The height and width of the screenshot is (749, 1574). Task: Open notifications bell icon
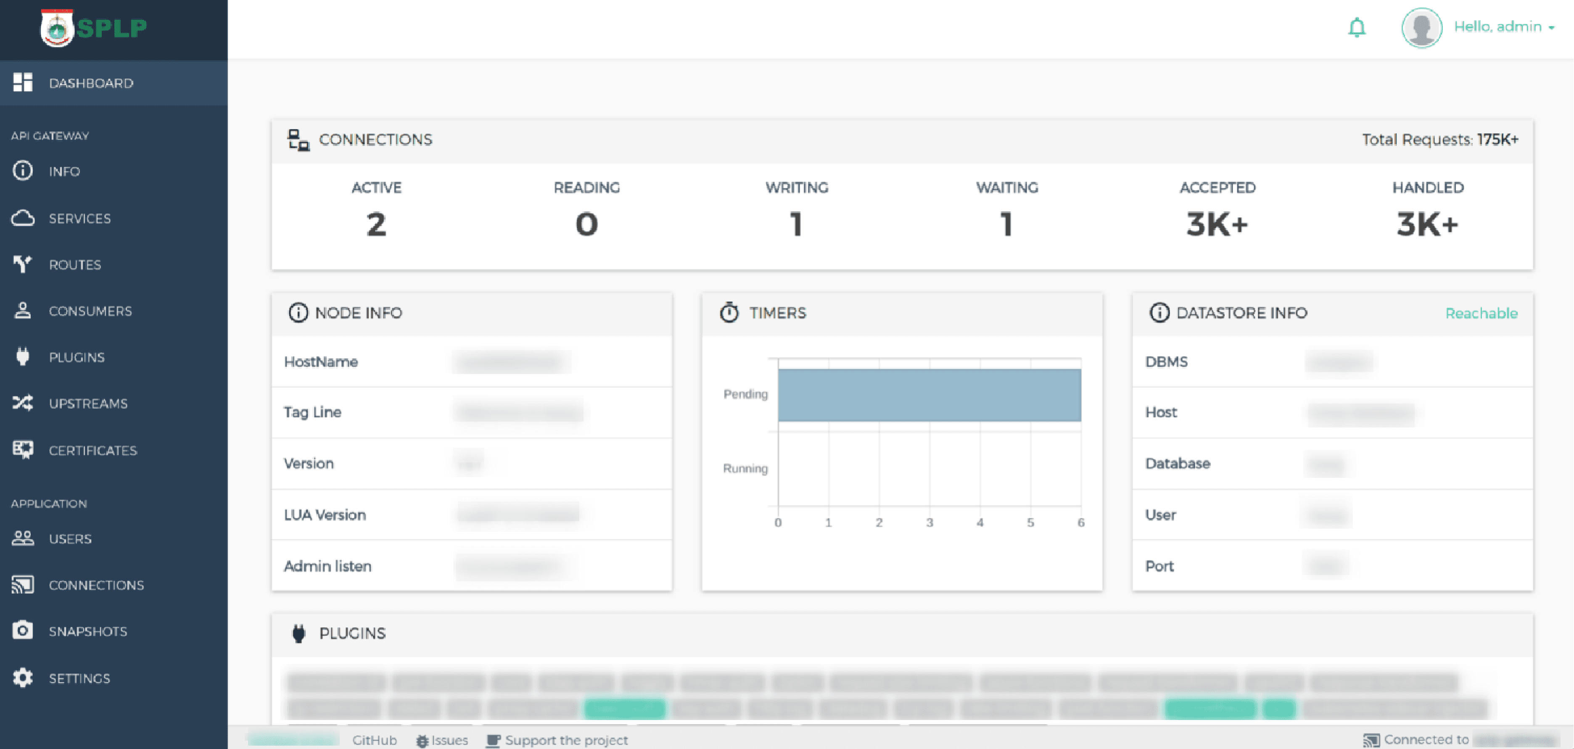[1357, 27]
